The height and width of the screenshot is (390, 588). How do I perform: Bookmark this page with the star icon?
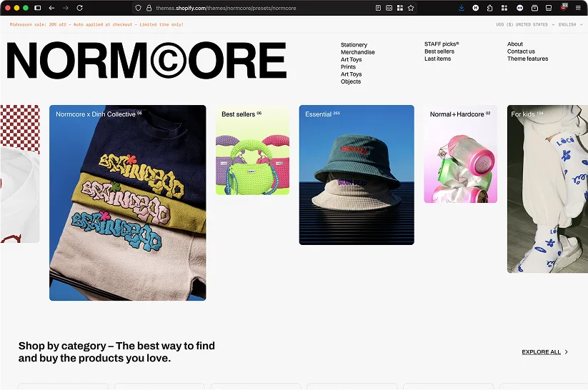click(411, 8)
